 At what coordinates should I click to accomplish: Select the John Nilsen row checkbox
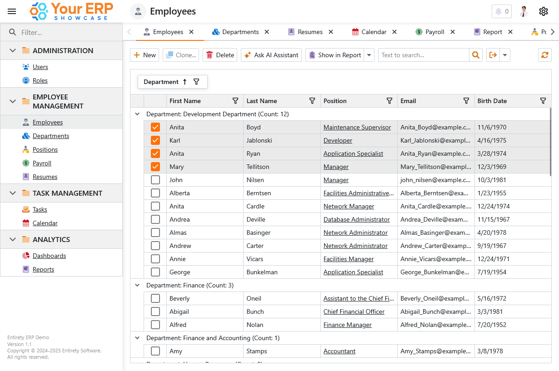pyautogui.click(x=155, y=180)
